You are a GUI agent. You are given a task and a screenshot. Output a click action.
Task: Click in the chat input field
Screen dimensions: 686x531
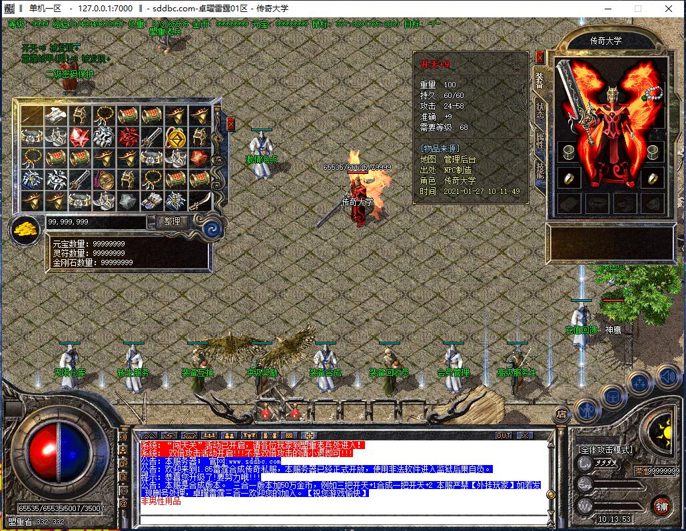344,520
